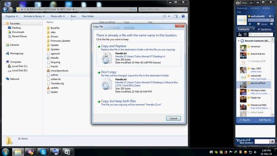Click the Explorer back arrow
The height and width of the screenshot is (156, 277).
5,10
